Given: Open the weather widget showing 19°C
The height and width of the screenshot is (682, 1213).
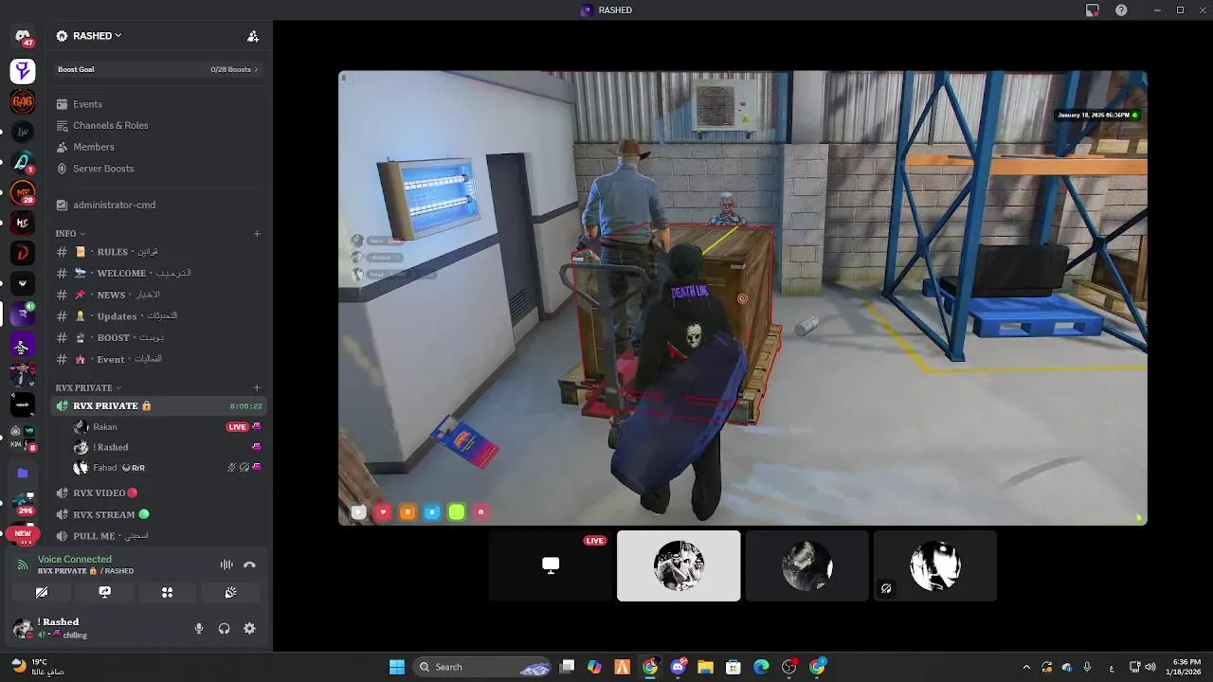Looking at the screenshot, I should coord(38,667).
